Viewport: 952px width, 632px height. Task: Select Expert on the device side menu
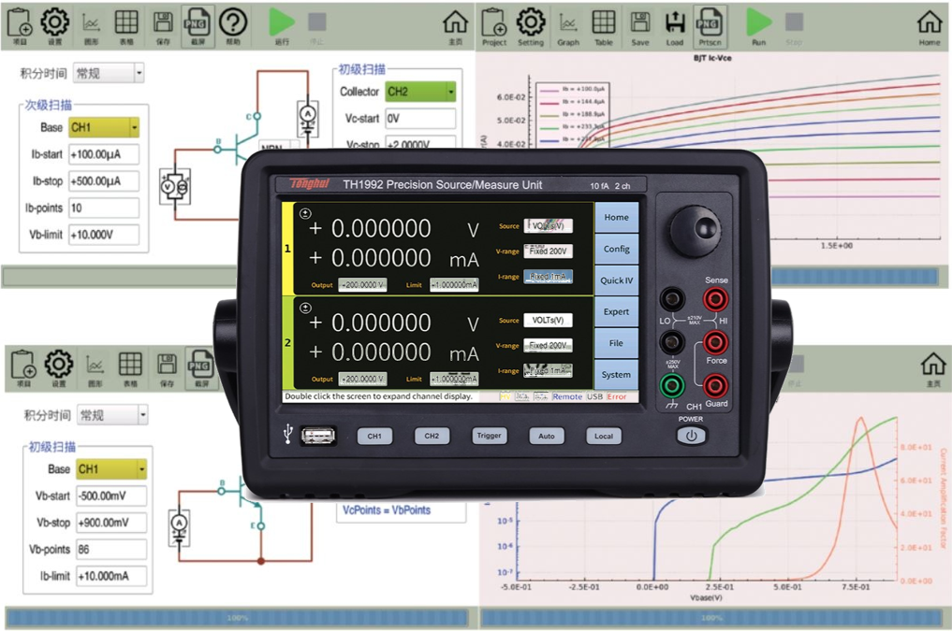(616, 311)
